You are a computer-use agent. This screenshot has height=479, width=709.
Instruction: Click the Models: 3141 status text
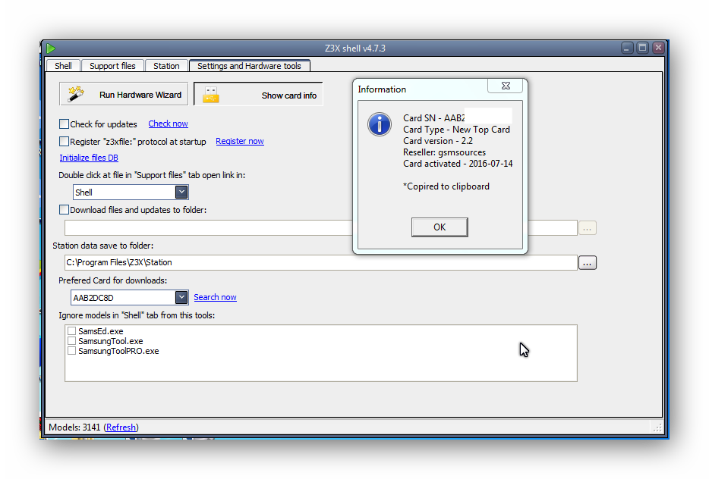coord(74,427)
